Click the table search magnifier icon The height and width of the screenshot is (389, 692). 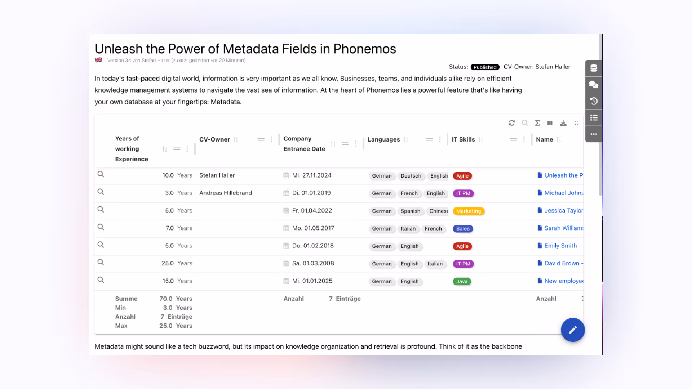(x=525, y=123)
